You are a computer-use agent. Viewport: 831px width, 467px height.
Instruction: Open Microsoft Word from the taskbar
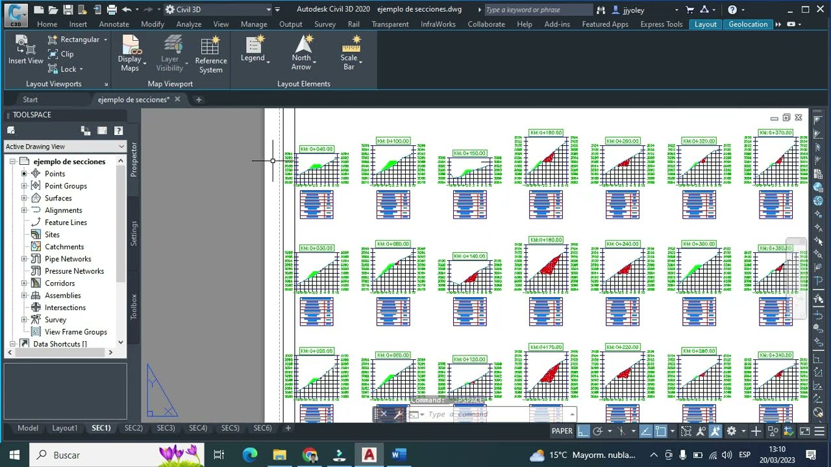coord(399,455)
